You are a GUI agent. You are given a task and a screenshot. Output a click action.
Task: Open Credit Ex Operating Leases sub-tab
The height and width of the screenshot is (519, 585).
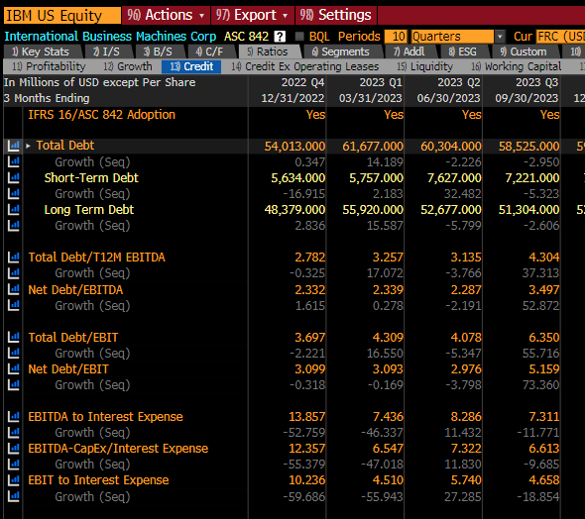point(305,66)
